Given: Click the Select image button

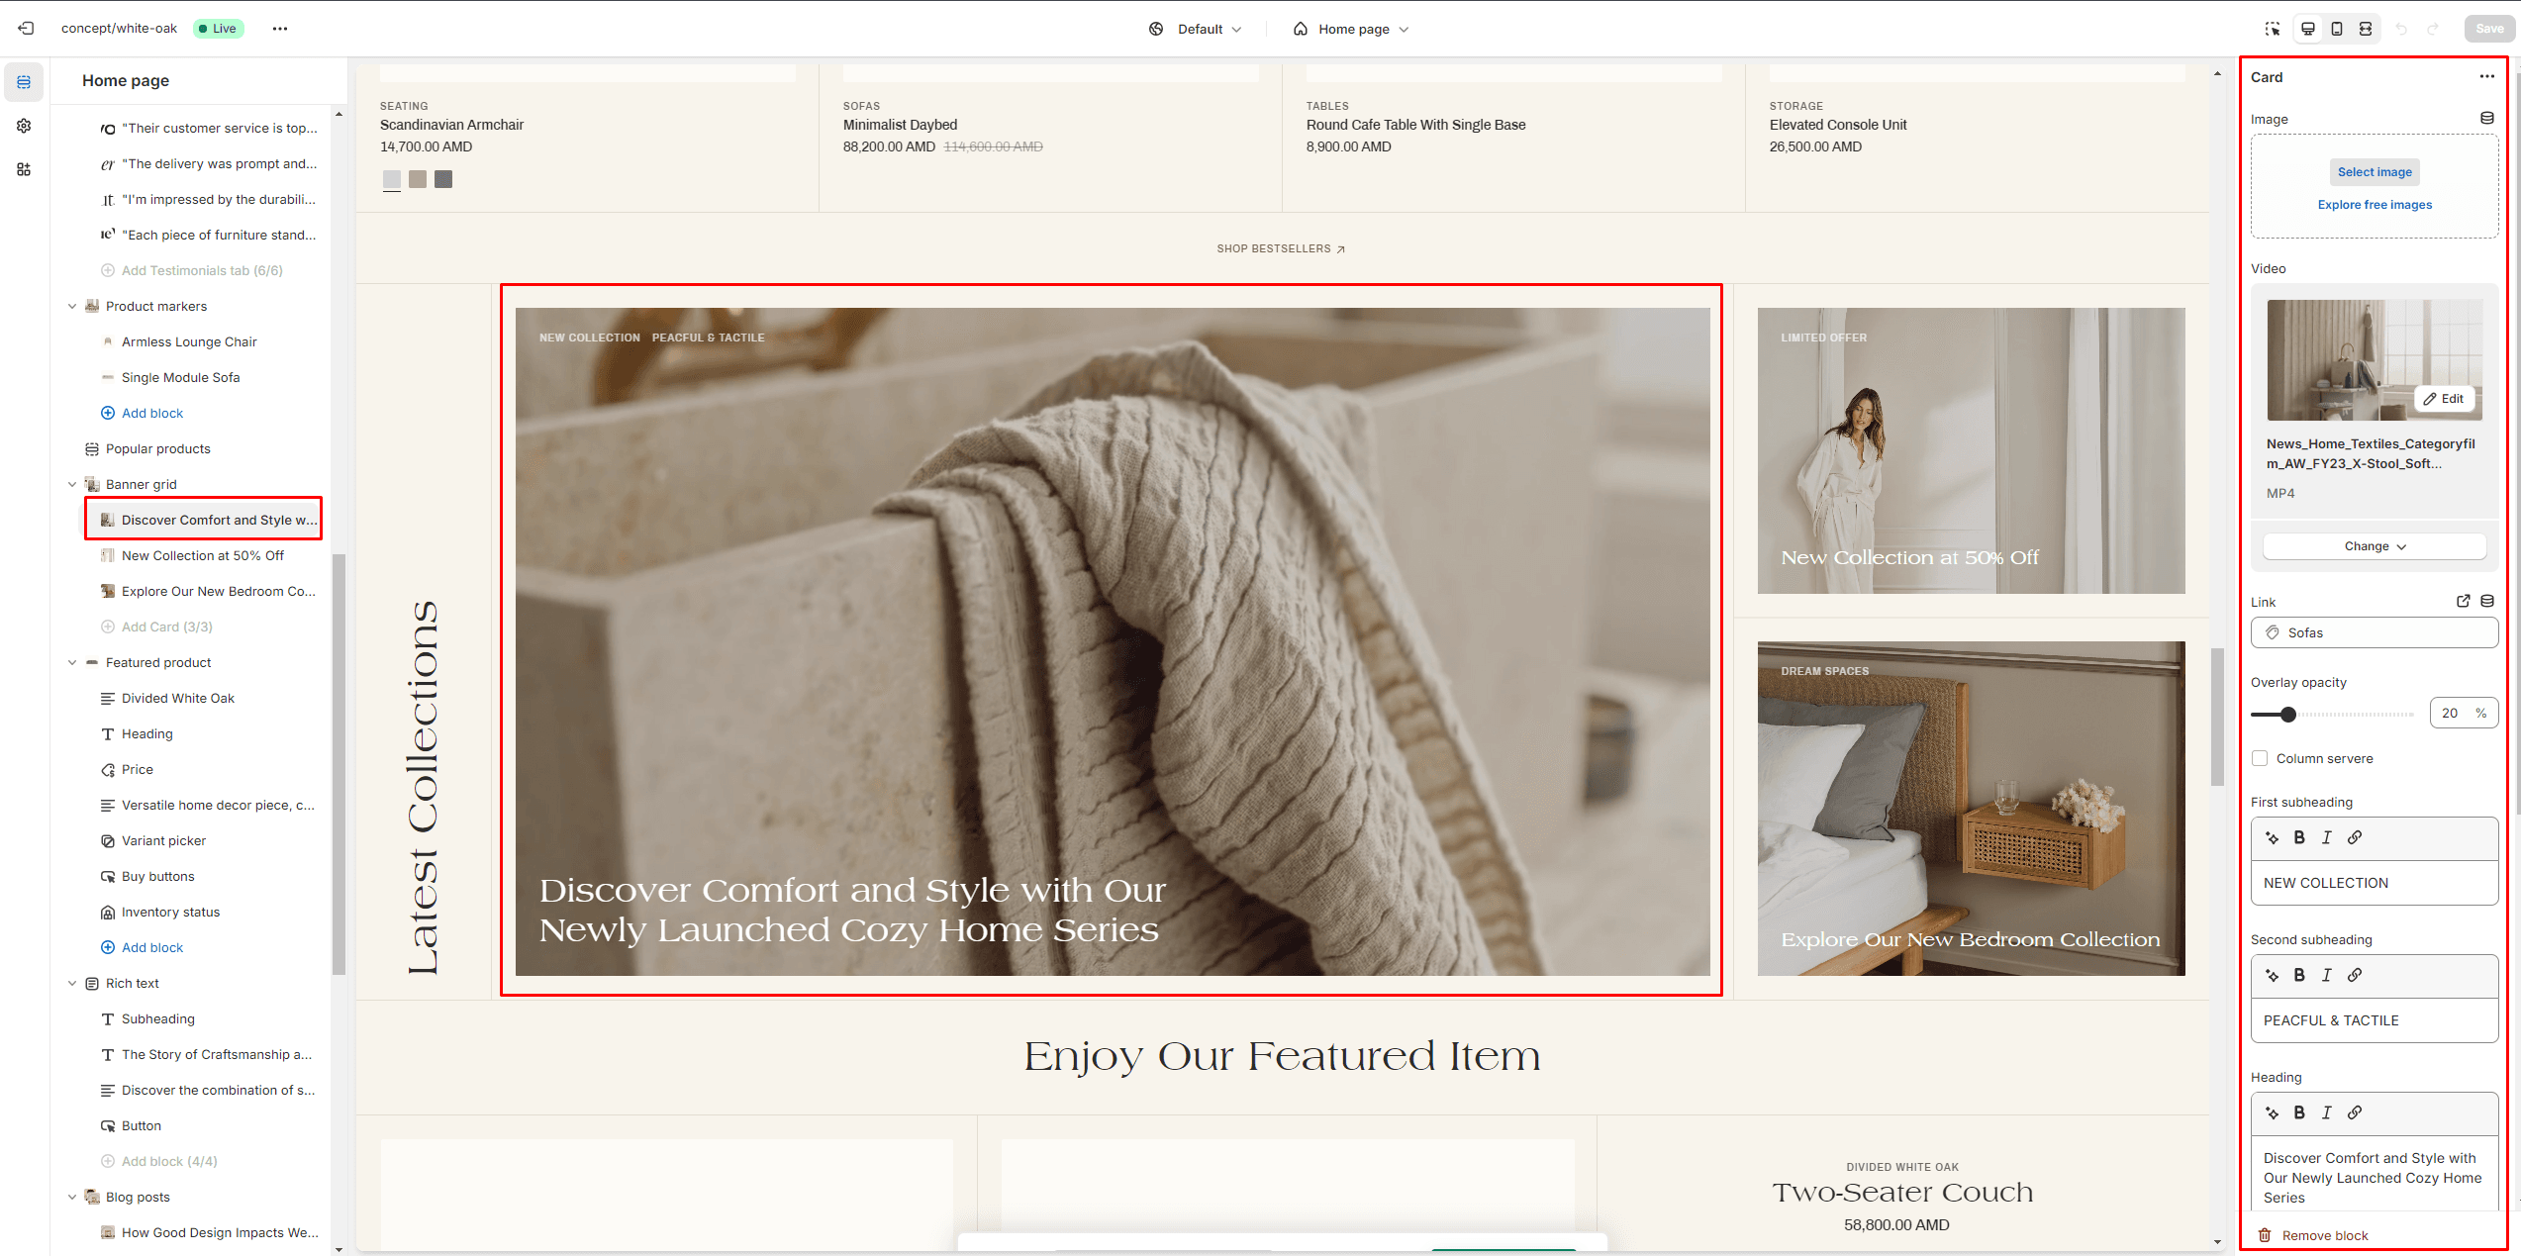Looking at the screenshot, I should 2374,172.
